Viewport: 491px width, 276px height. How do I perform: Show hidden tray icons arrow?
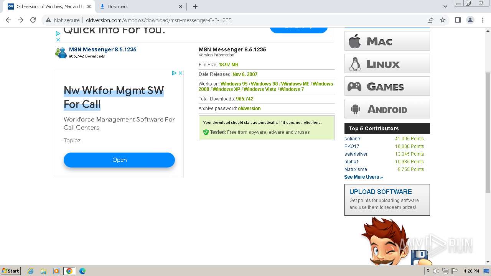click(x=428, y=271)
